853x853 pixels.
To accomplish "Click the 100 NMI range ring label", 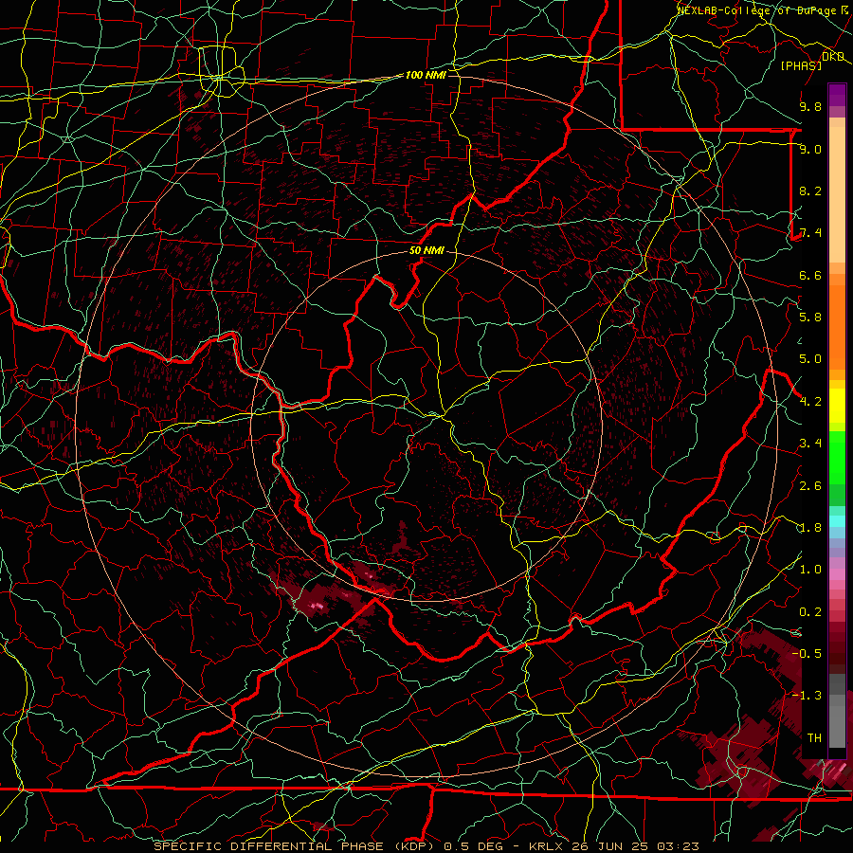I will [x=426, y=75].
